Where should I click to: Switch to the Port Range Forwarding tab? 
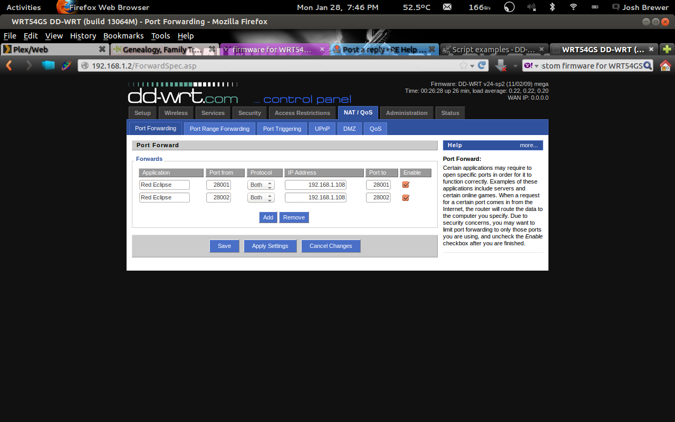[x=219, y=129]
